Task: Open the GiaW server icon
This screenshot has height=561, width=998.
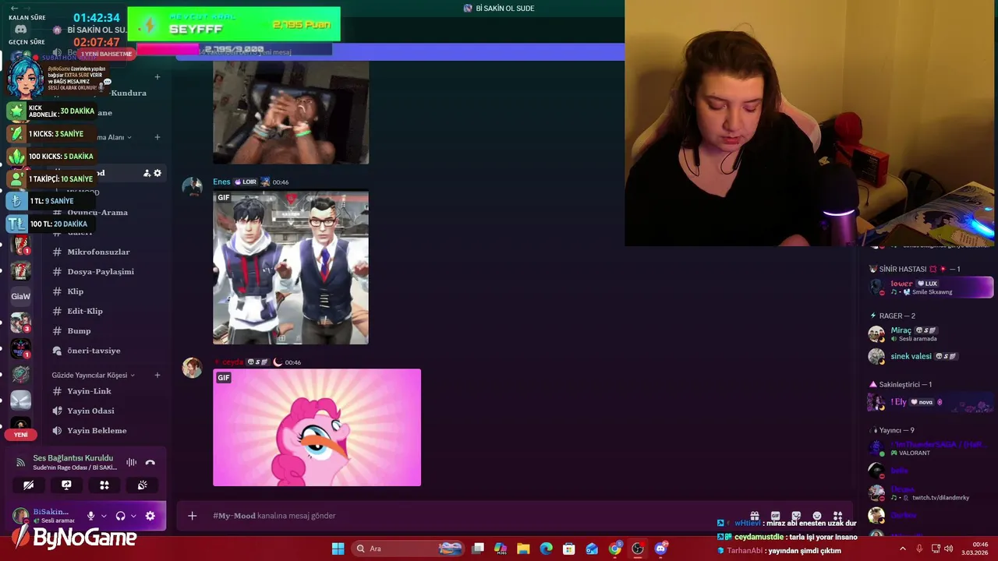Action: [21, 296]
